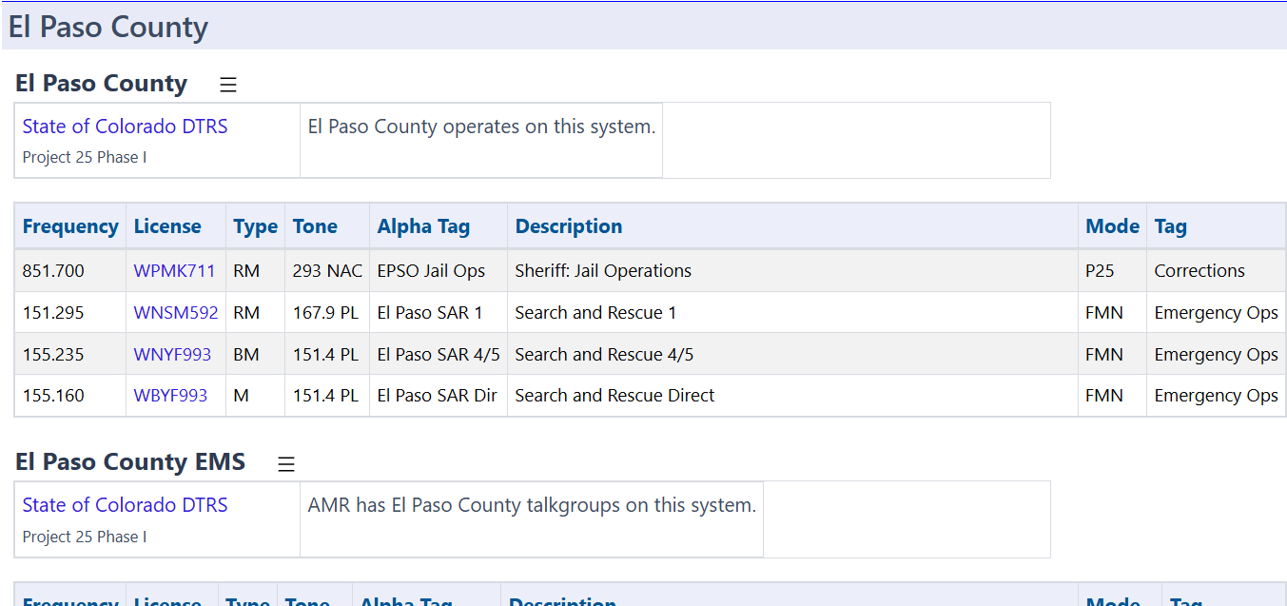Sort by the Tag column header
The width and height of the screenshot is (1287, 606).
(x=1170, y=226)
